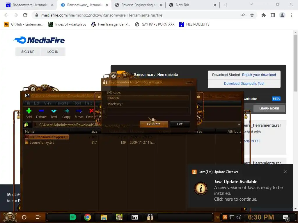Close the Reverse Engineering tab
The width and height of the screenshot is (298, 223).
[x=161, y=5]
